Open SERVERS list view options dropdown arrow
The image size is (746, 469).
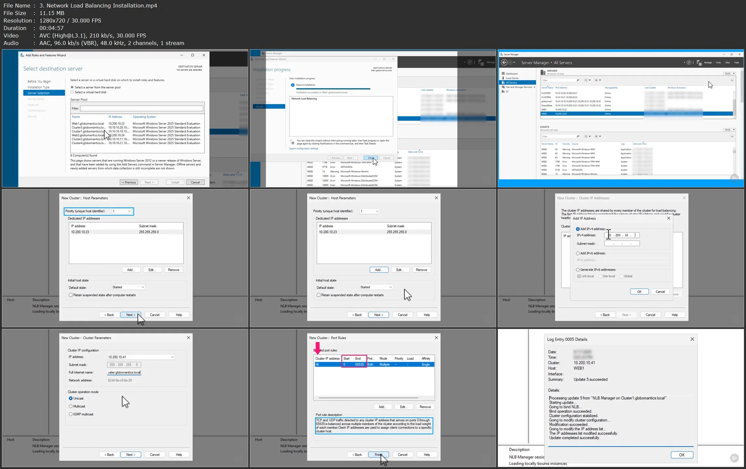point(589,80)
